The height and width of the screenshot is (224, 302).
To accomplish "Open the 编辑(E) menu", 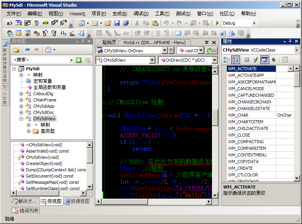I will coord(35,14).
